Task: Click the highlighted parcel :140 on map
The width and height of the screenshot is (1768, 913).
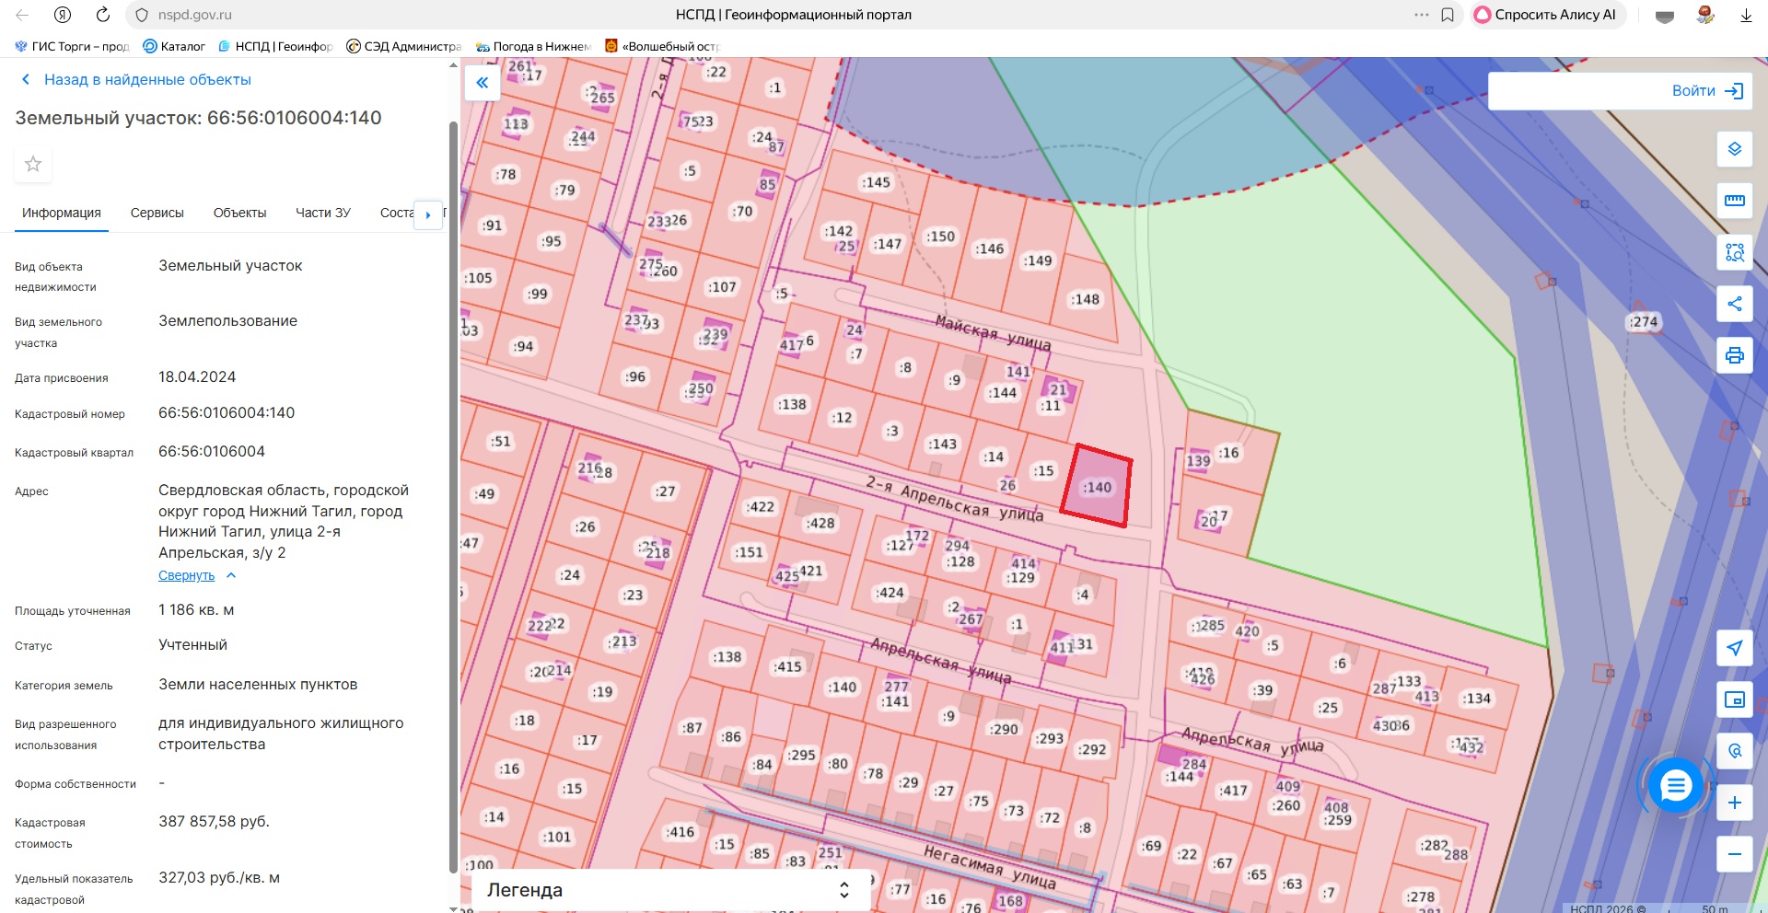Action: coord(1096,487)
